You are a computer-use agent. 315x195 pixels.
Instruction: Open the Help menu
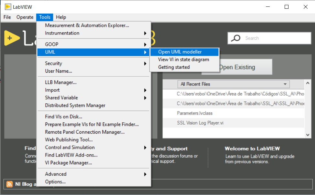click(x=61, y=17)
